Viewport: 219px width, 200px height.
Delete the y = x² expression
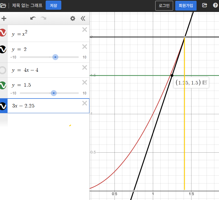coord(85,30)
